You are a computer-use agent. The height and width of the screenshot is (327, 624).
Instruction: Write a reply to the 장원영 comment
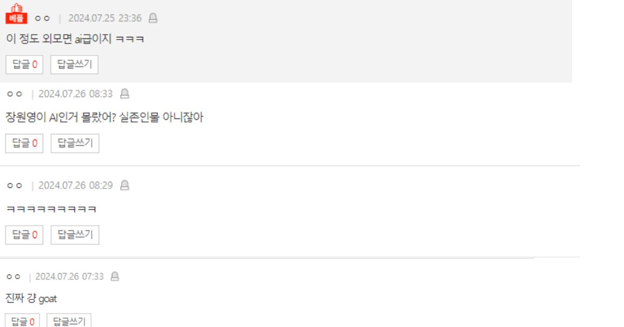click(74, 143)
